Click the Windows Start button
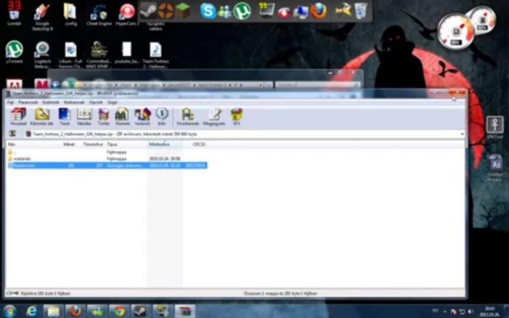 [9, 311]
